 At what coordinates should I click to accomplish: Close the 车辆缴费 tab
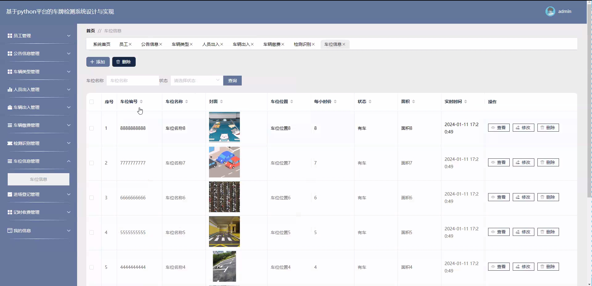[x=283, y=44]
